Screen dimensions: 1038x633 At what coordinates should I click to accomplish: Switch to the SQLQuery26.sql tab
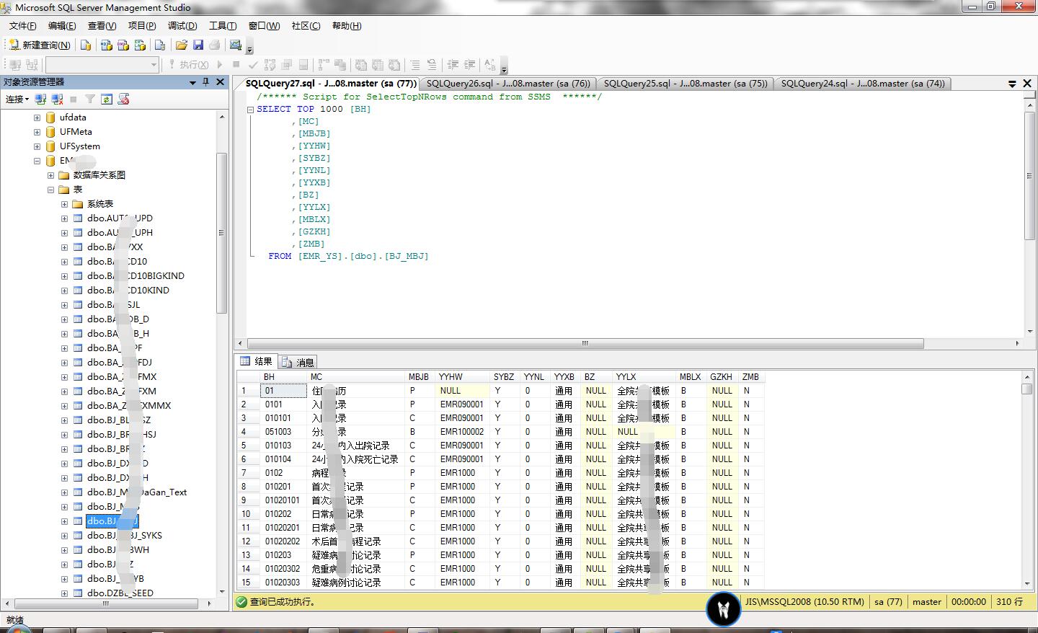pyautogui.click(x=507, y=84)
